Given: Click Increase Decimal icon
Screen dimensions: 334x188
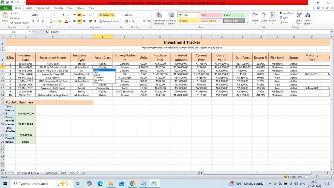Looking at the screenshot, I should (x=144, y=21).
